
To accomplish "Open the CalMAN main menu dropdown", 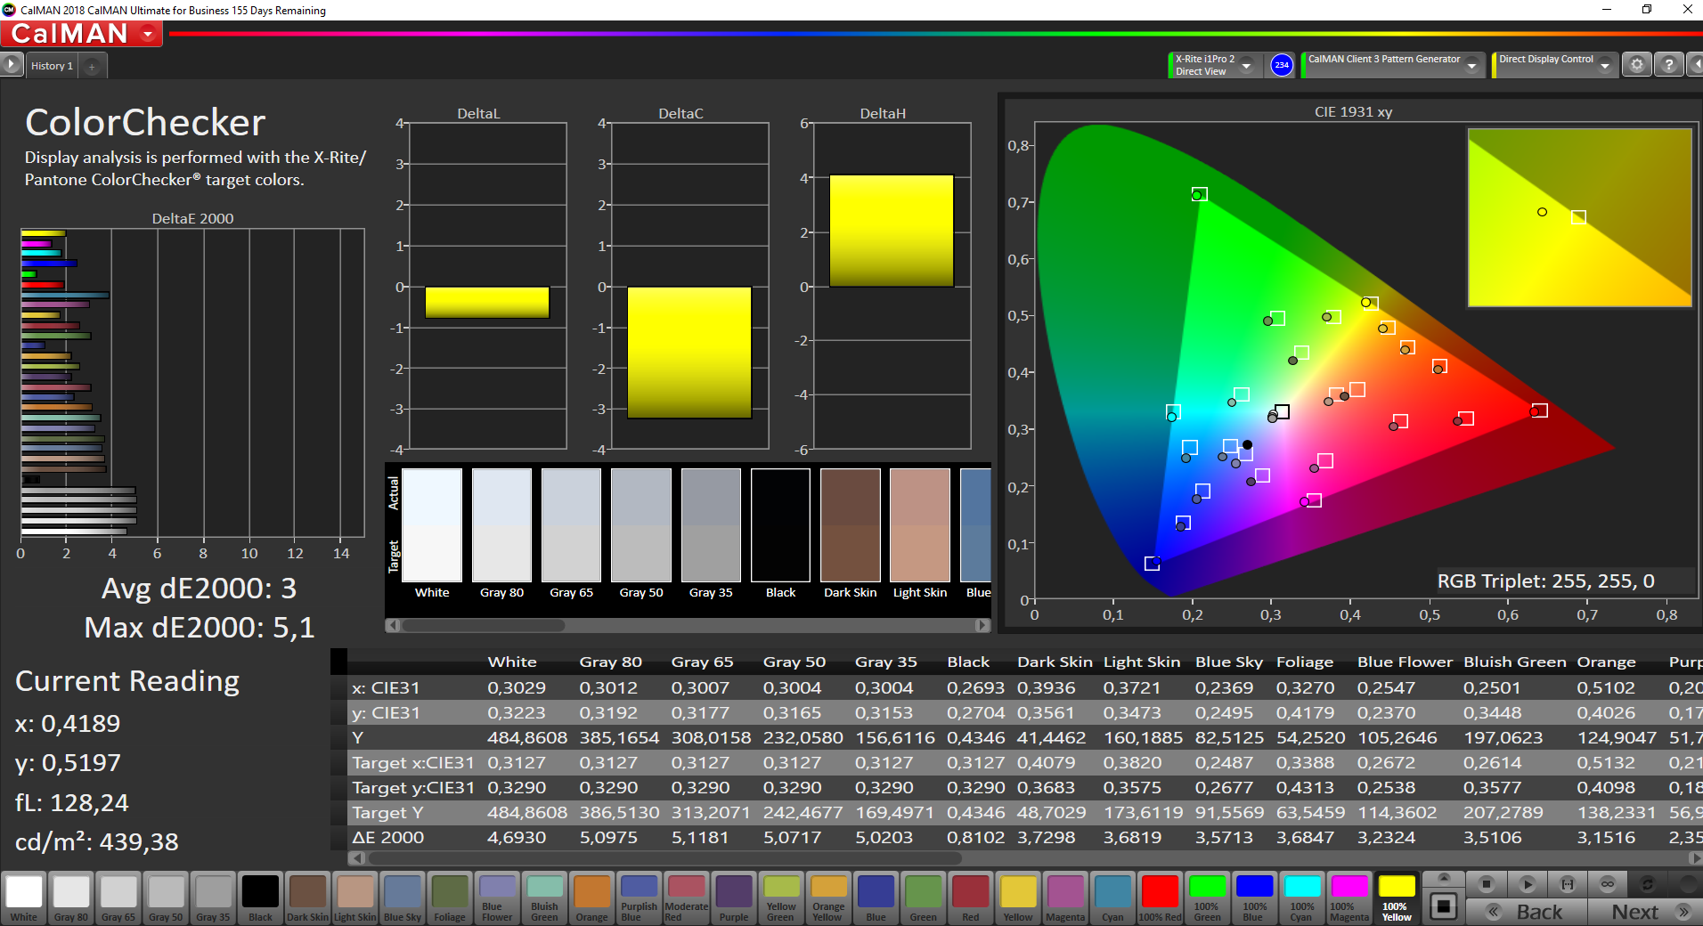I will point(148,34).
